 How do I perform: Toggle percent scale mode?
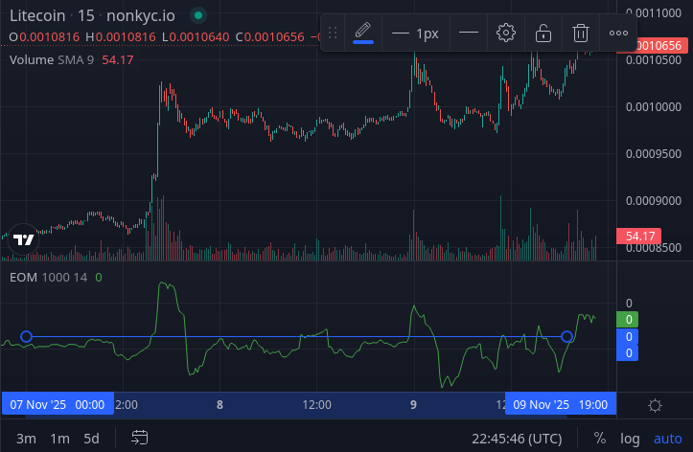600,438
